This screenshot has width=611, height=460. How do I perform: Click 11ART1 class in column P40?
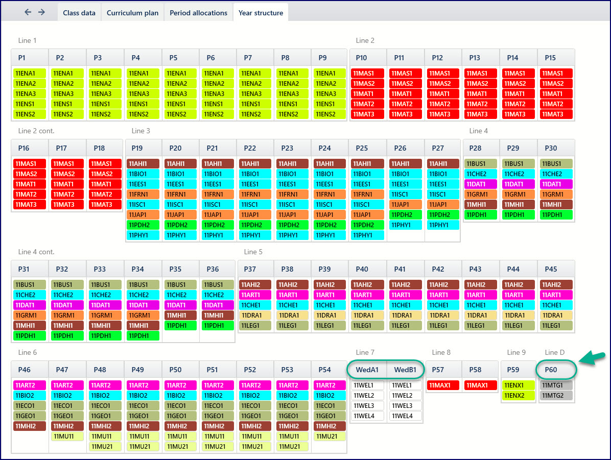[368, 295]
